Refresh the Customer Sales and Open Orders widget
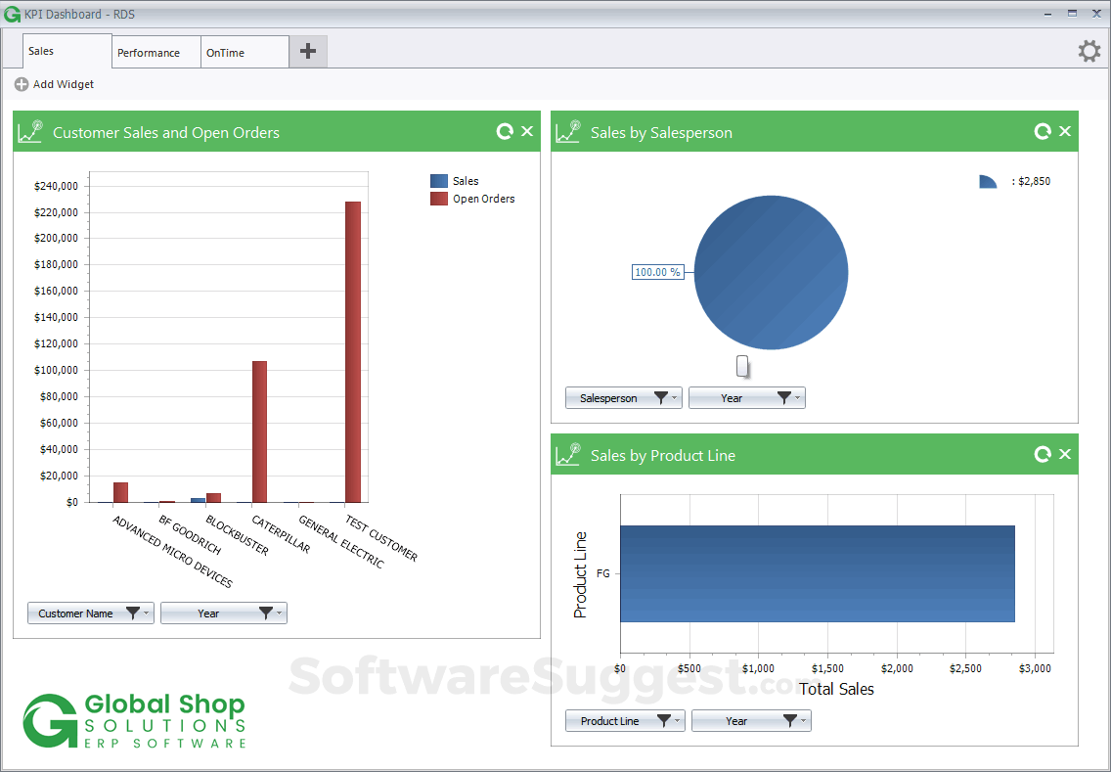Screen dimensions: 1111x772 505,130
